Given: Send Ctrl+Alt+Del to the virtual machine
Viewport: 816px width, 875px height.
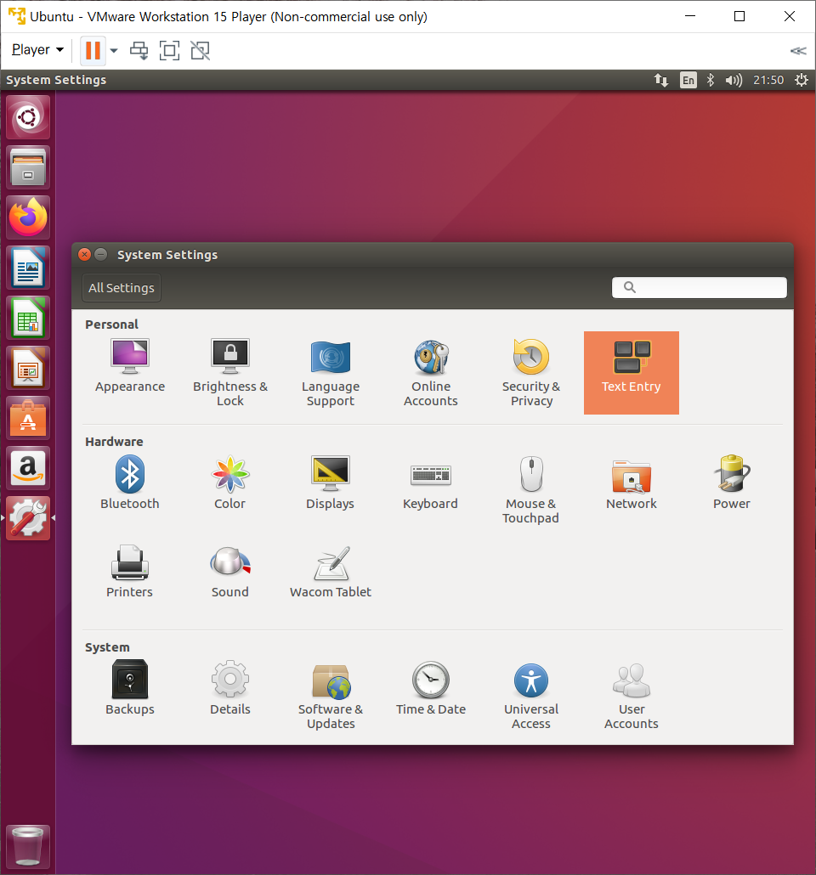Looking at the screenshot, I should coord(139,50).
